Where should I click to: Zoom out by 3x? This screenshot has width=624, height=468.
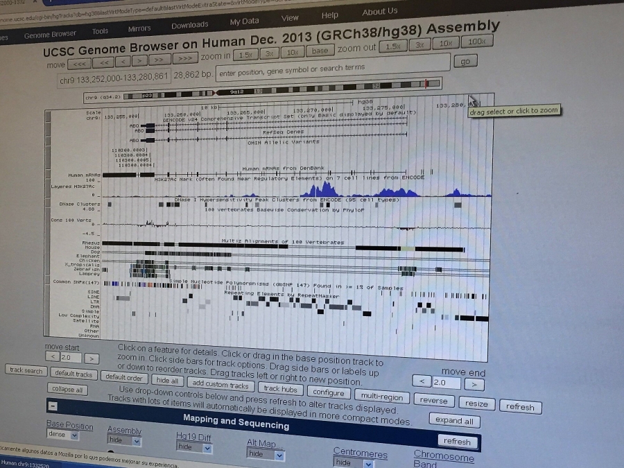(x=419, y=44)
